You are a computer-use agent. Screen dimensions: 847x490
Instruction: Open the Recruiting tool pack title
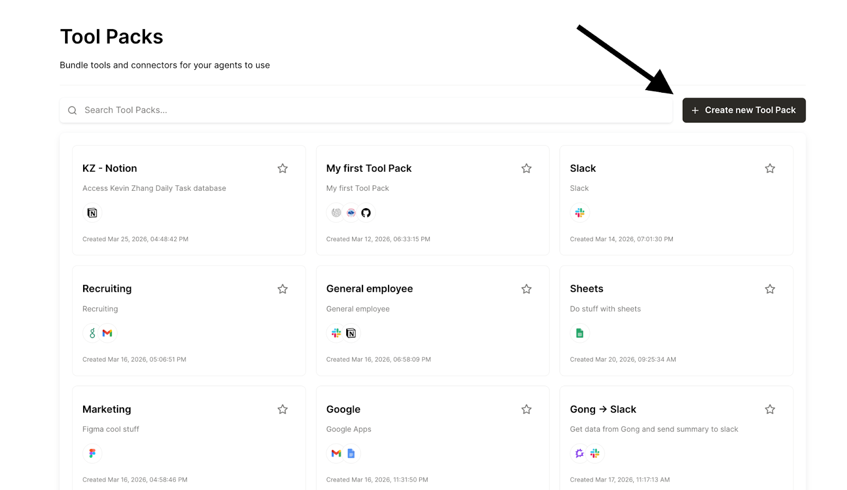[x=107, y=289]
